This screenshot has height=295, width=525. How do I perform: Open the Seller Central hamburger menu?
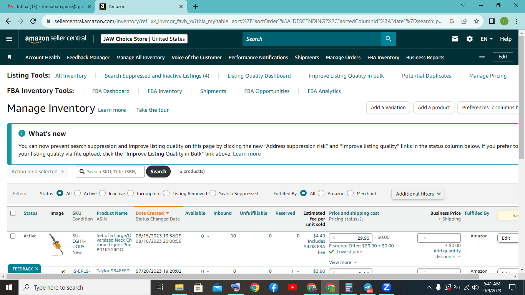[9, 39]
